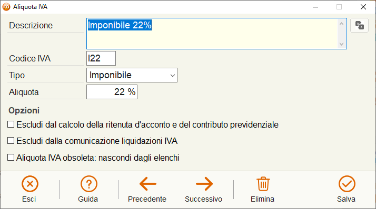Viewport: 376px width, 209px height.
Task: Click the Codice IVA field
Action: pos(101,58)
